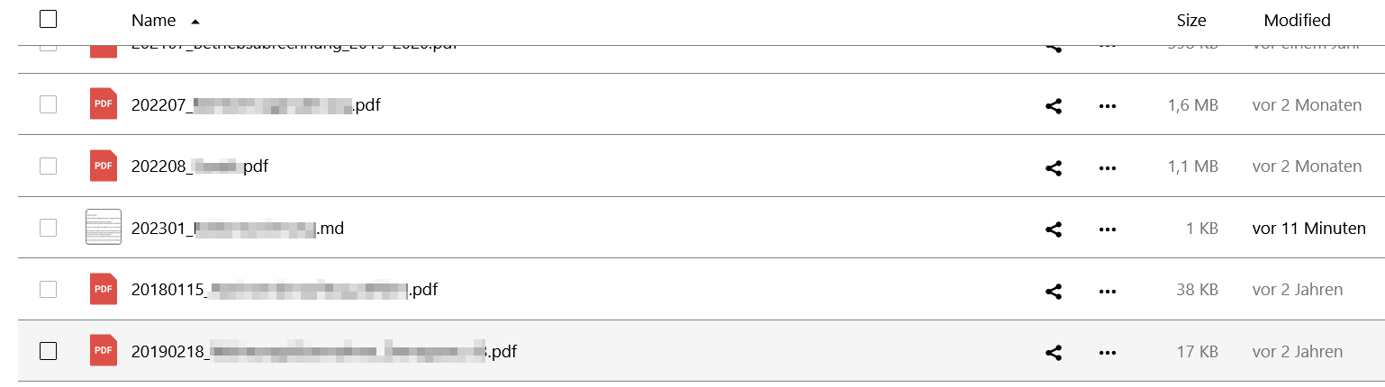Viewport: 1385px width, 387px height.
Task: Sort files by the Size column header
Action: pos(1191,21)
